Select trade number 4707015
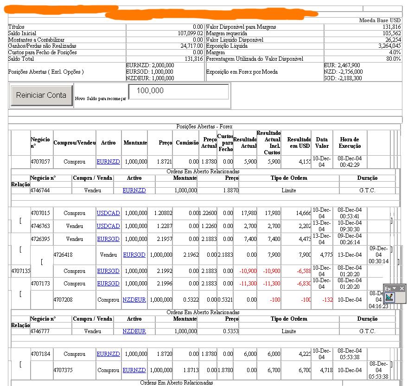Image resolution: width=414 pixels, height=386 pixels. point(40,213)
